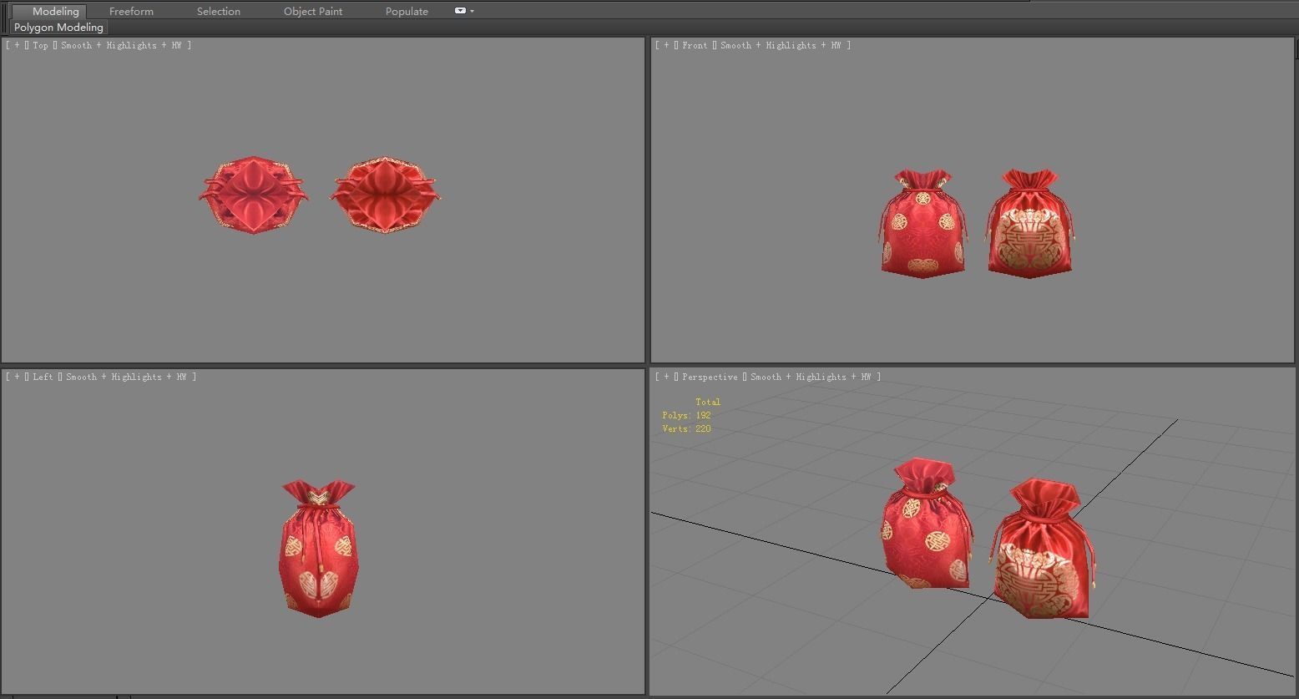Image resolution: width=1299 pixels, height=699 pixels.
Task: Click the 'Verts: 220' statistic
Action: [x=686, y=428]
